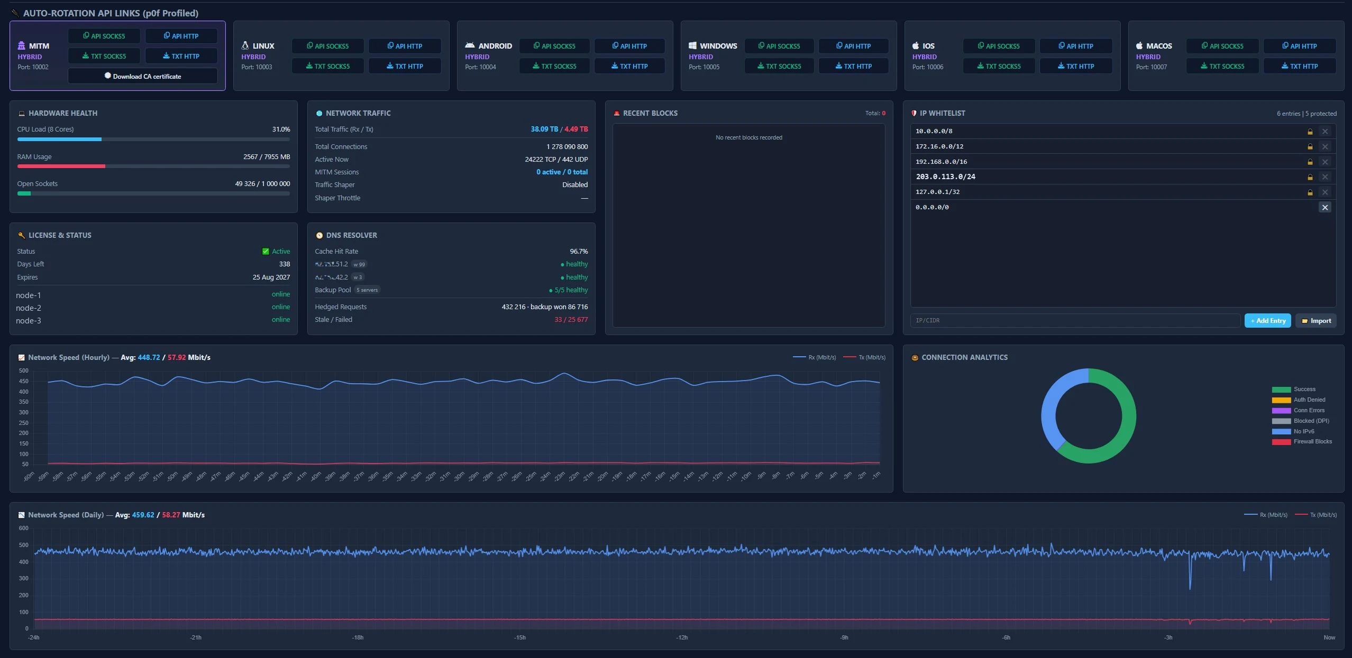This screenshot has height=658, width=1352.
Task: Click the lock icon for 192.168.0.0/16
Action: coord(1310,162)
